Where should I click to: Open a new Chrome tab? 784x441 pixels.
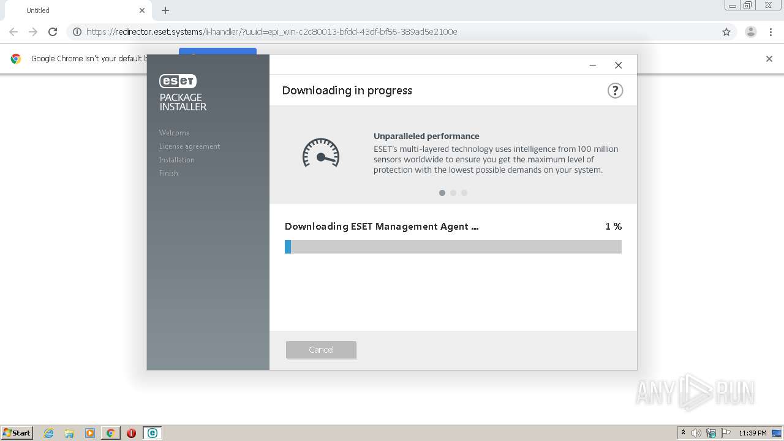[x=165, y=10]
